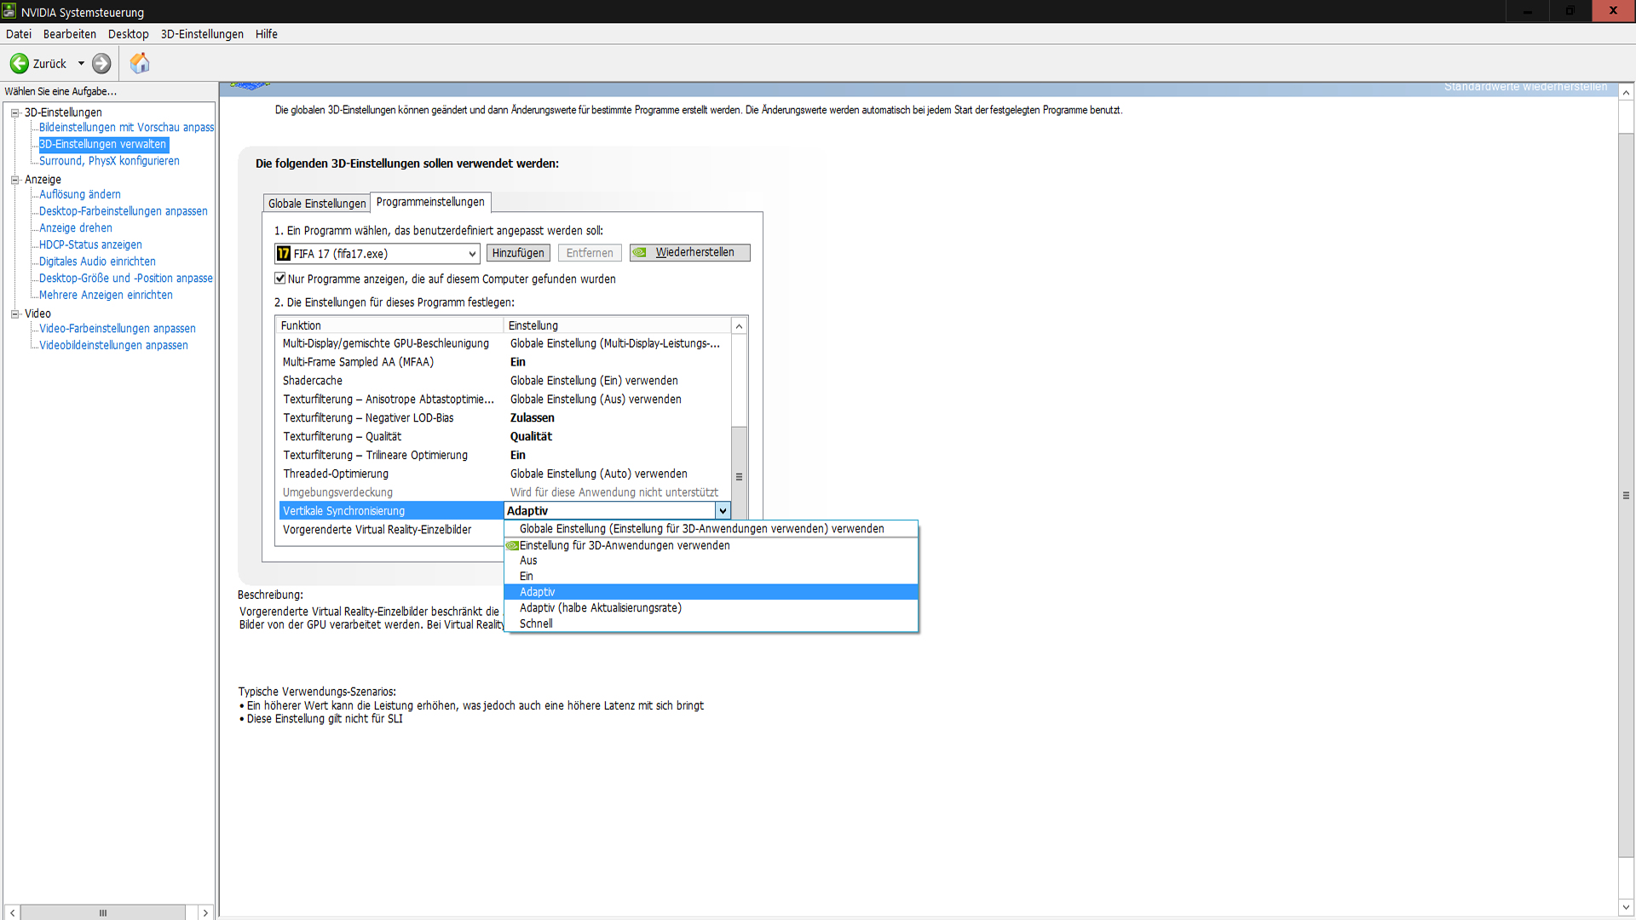This screenshot has width=1636, height=920.
Task: Switch to Globale Einstellungen tab
Action: (316, 204)
